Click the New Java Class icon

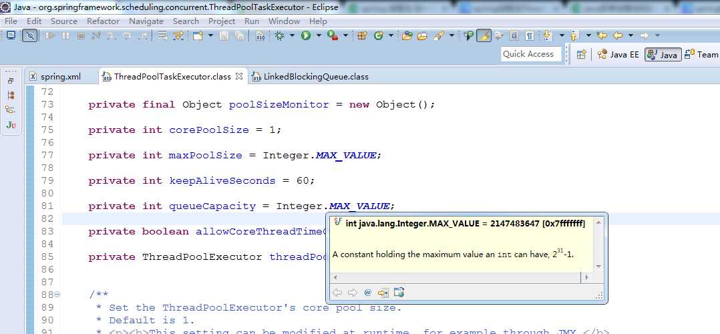[378, 35]
